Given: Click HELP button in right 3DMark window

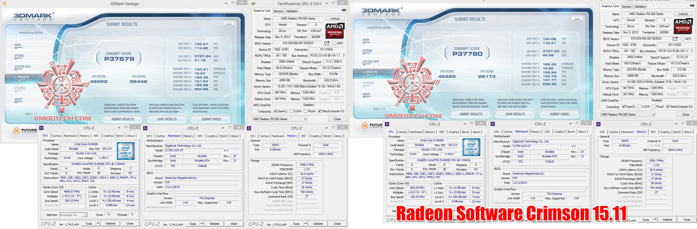Looking at the screenshot, I should coord(577,19).
